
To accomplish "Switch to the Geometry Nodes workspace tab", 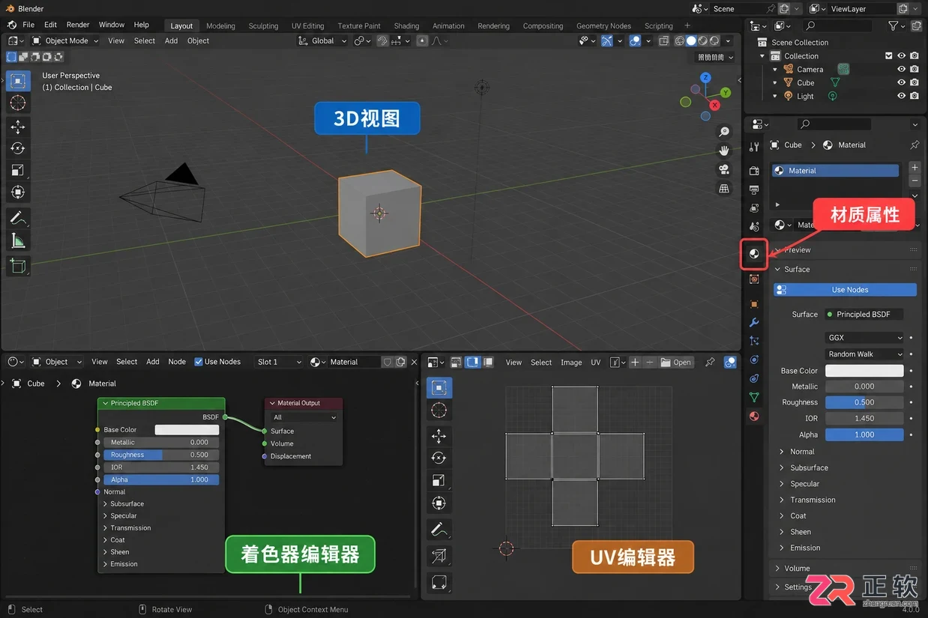I will click(603, 25).
